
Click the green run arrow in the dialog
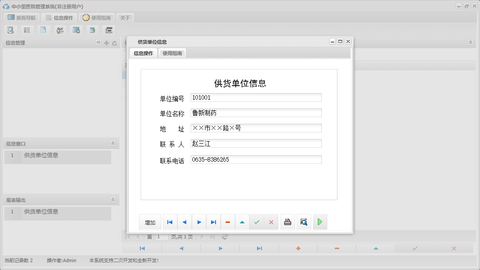(320, 222)
